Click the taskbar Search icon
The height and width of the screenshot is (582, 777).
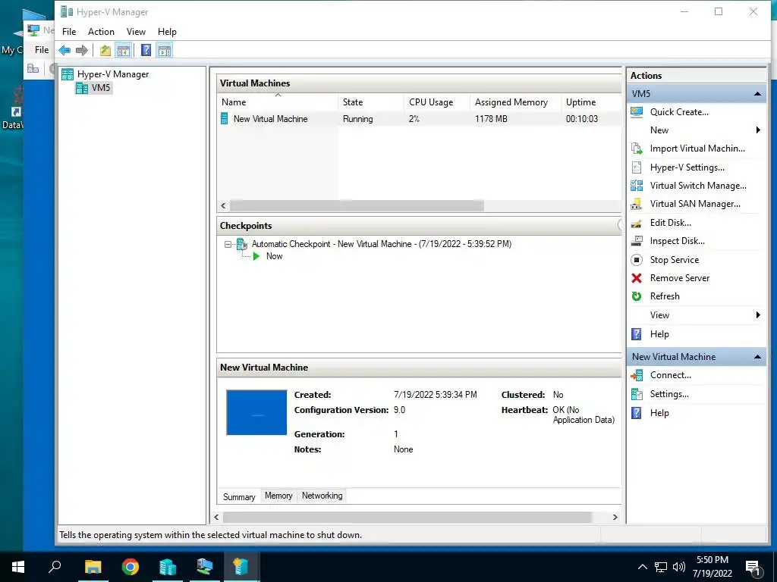[x=55, y=567]
